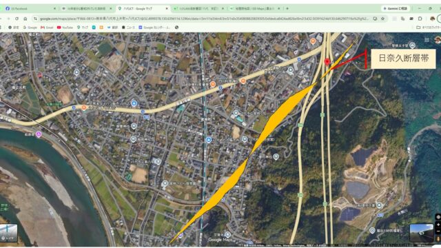Select the 八代JCT Google Maps tab

click(x=142, y=9)
